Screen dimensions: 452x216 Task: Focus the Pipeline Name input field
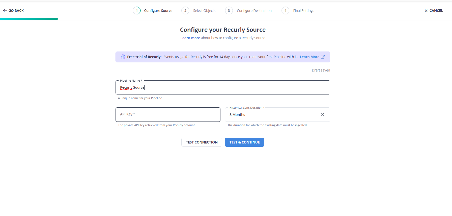click(x=223, y=87)
